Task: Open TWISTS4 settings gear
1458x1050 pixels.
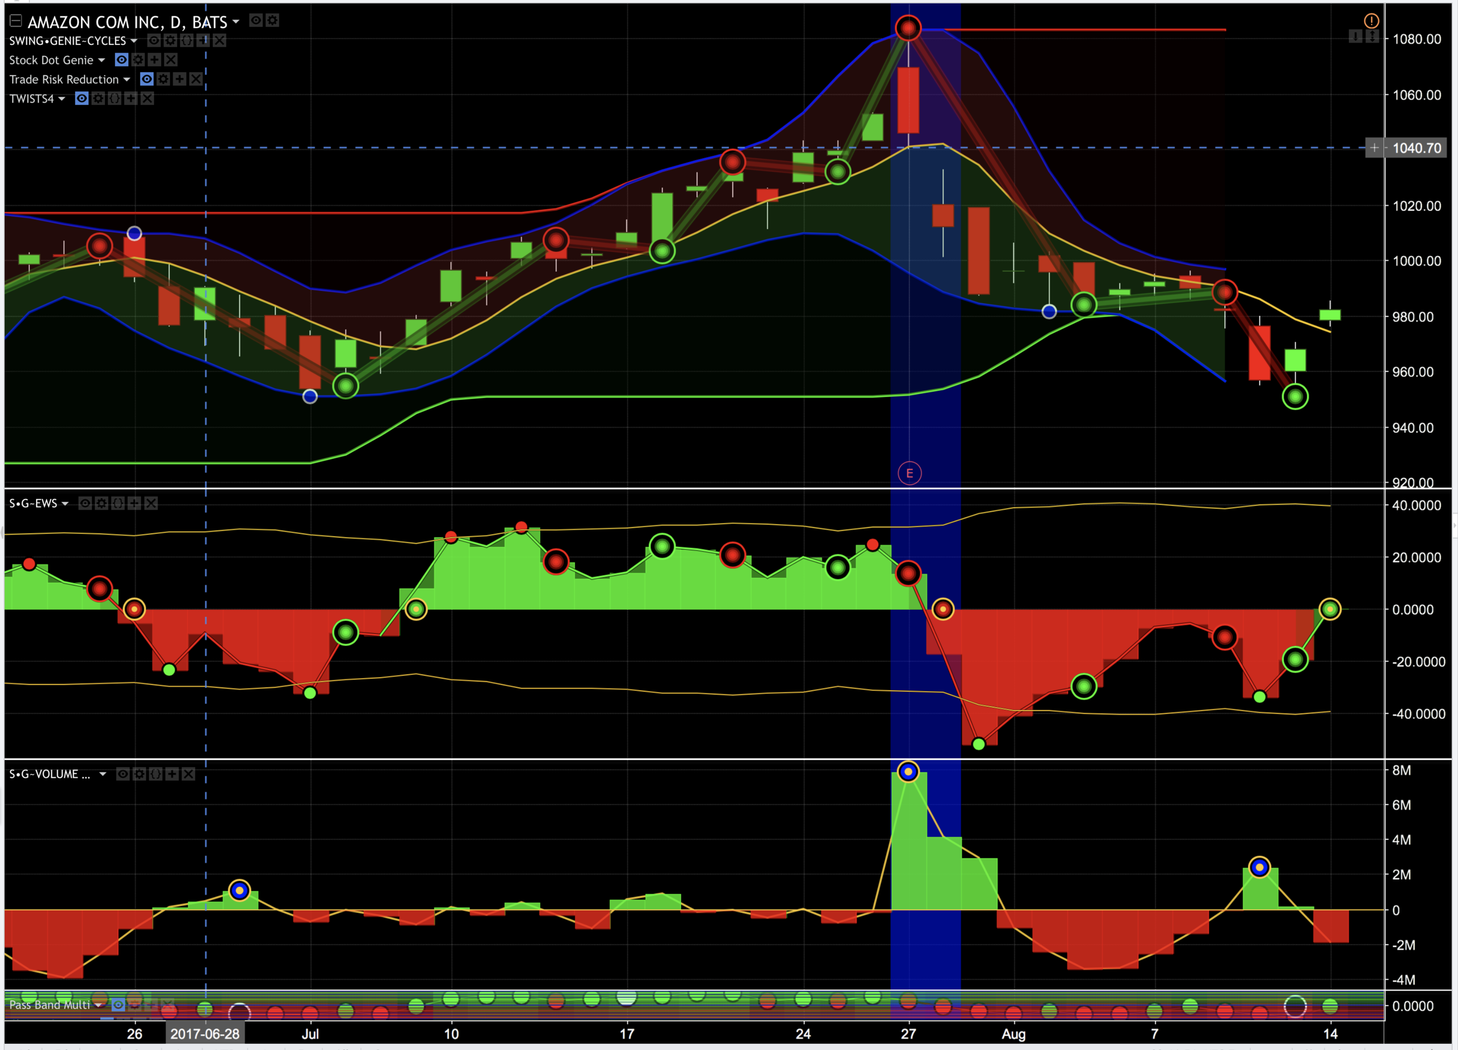Action: [99, 99]
